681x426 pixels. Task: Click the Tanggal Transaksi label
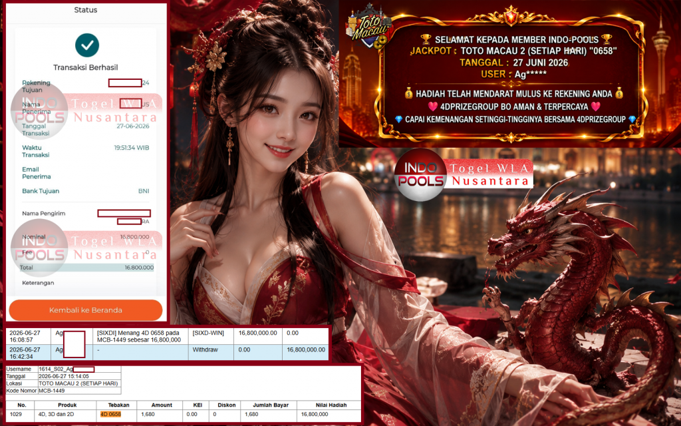36,130
